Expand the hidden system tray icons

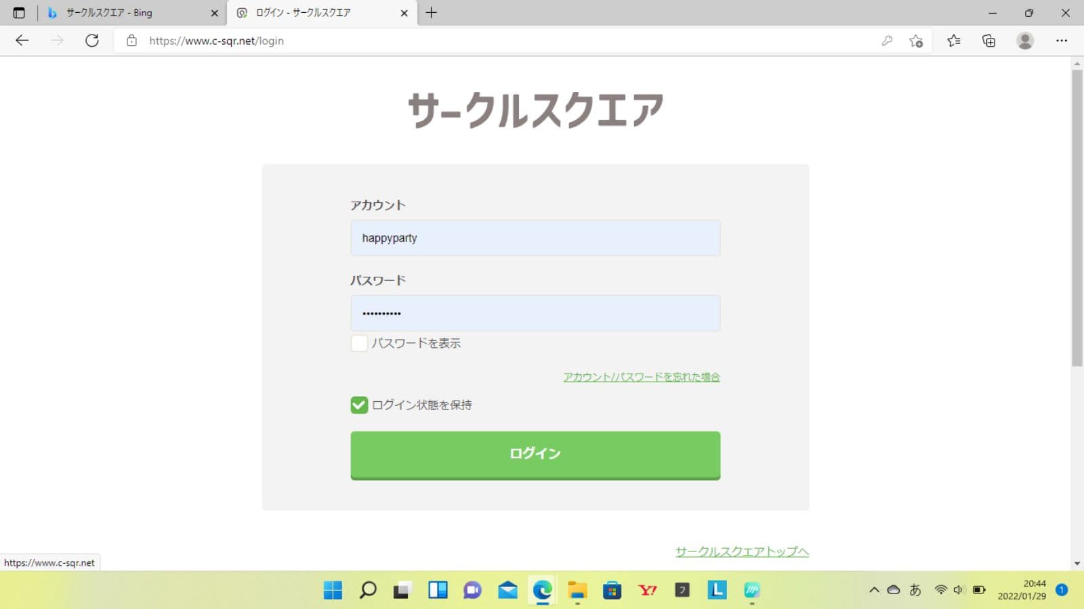(x=874, y=590)
